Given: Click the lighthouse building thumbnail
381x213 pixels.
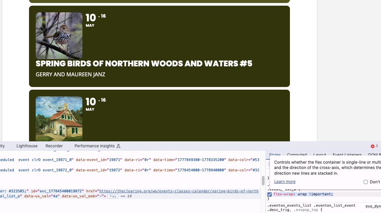Looking at the screenshot, I should point(59,119).
